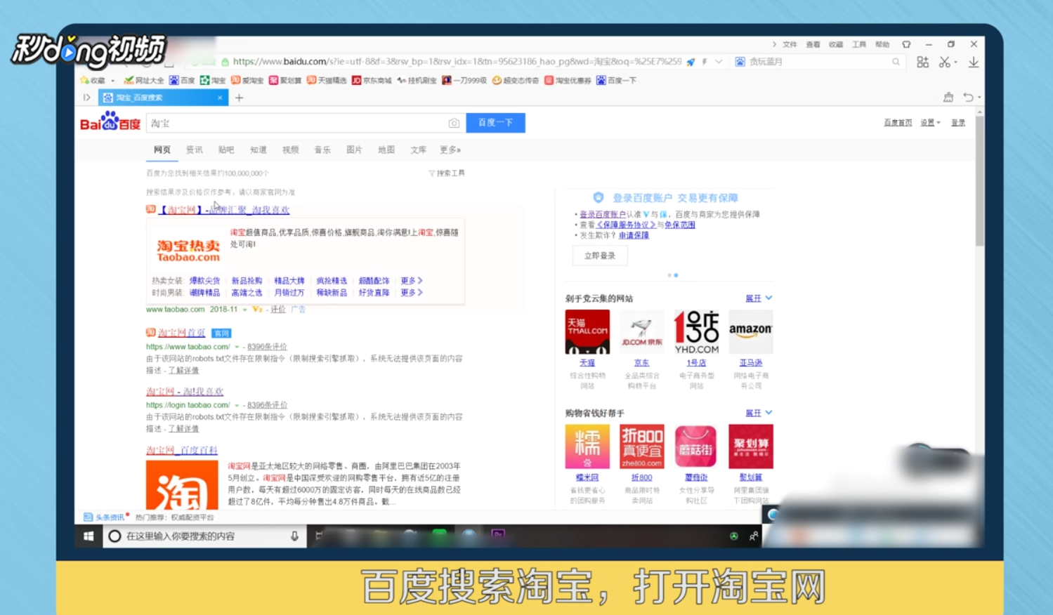The width and height of the screenshot is (1053, 615).
Task: Open the browser 查看 menu
Action: click(813, 44)
